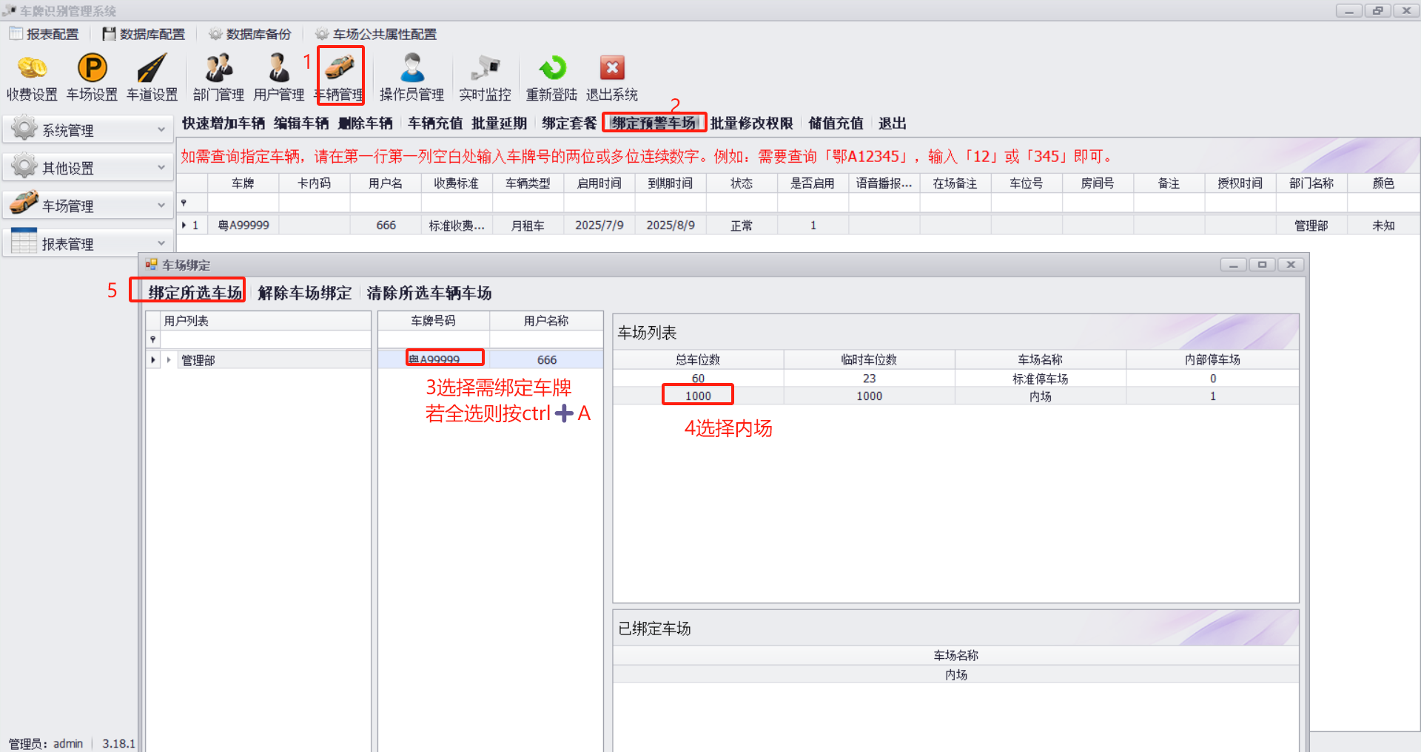Click 绑定所选车场 button

[195, 293]
